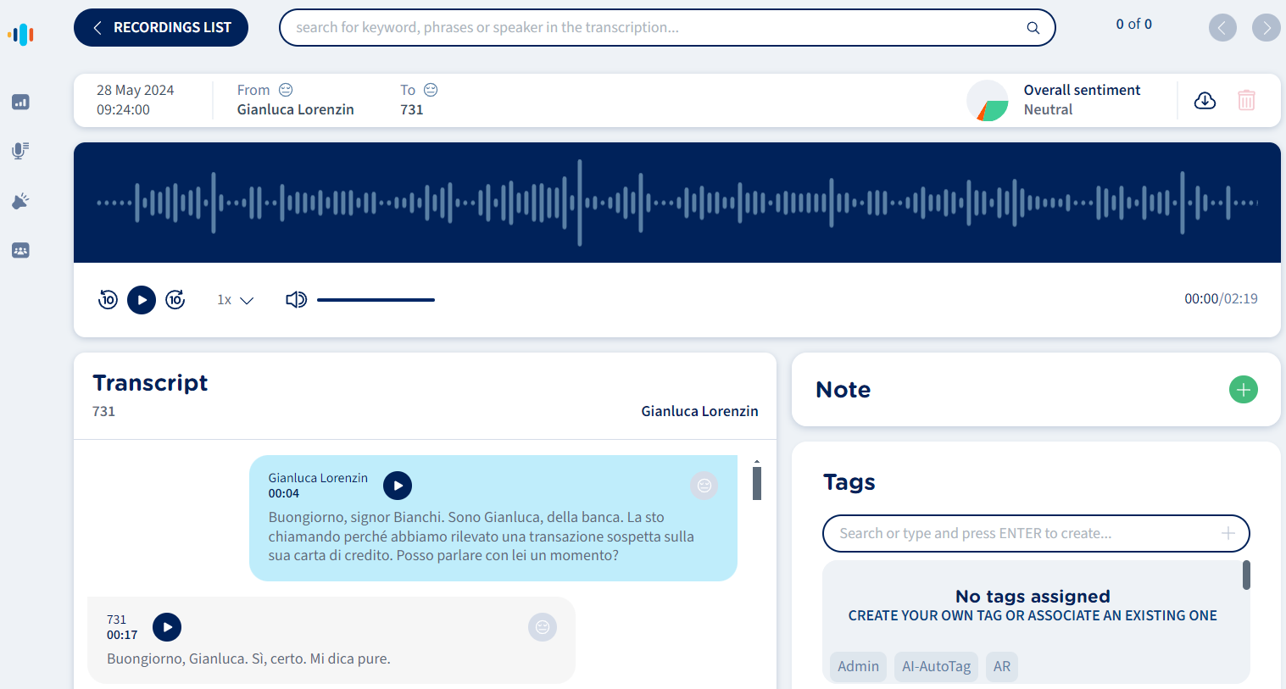1286x689 pixels.
Task: Play Gianluca Lorenzin's 00:04 transcript segment
Action: pos(398,486)
